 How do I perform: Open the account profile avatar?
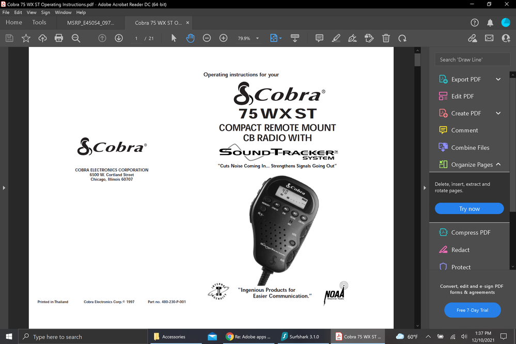pyautogui.click(x=506, y=22)
